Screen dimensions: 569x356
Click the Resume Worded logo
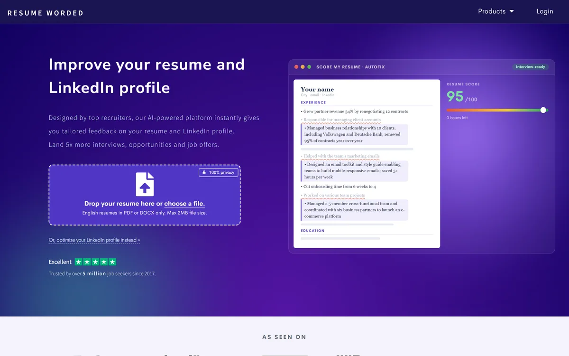tap(46, 13)
